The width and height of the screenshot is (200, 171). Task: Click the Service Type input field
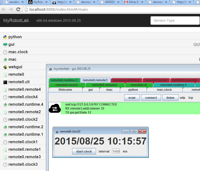click(x=175, y=20)
